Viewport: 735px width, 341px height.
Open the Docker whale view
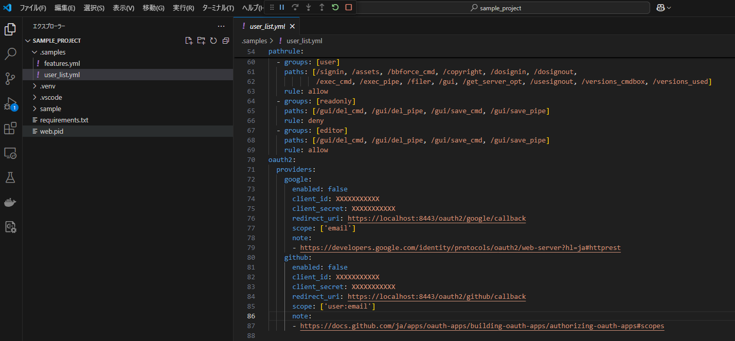coord(10,202)
